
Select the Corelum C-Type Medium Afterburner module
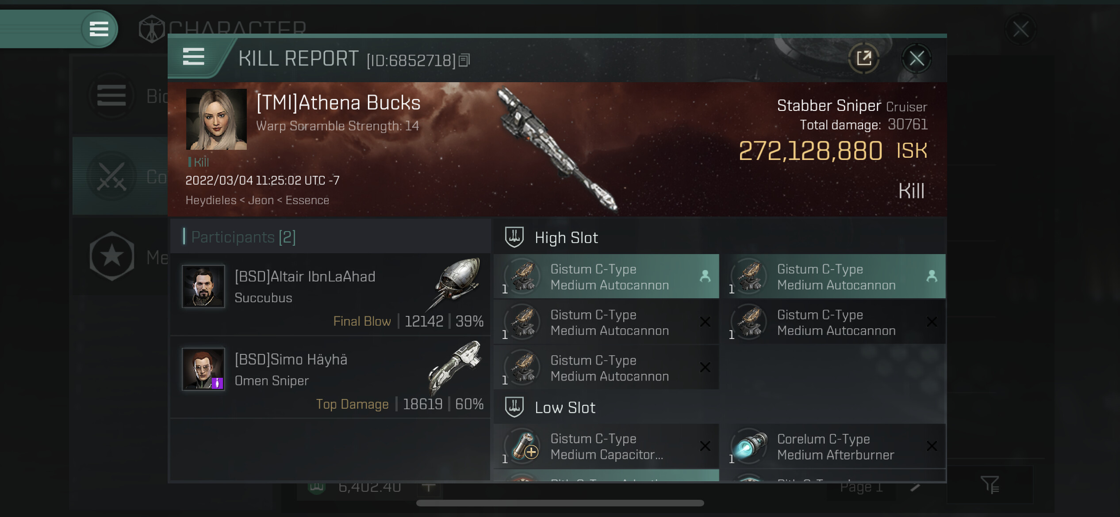832,446
